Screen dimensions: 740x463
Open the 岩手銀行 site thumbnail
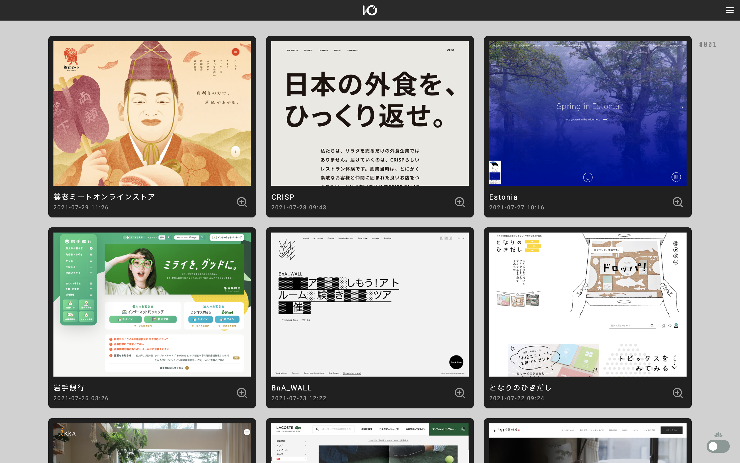(152, 304)
